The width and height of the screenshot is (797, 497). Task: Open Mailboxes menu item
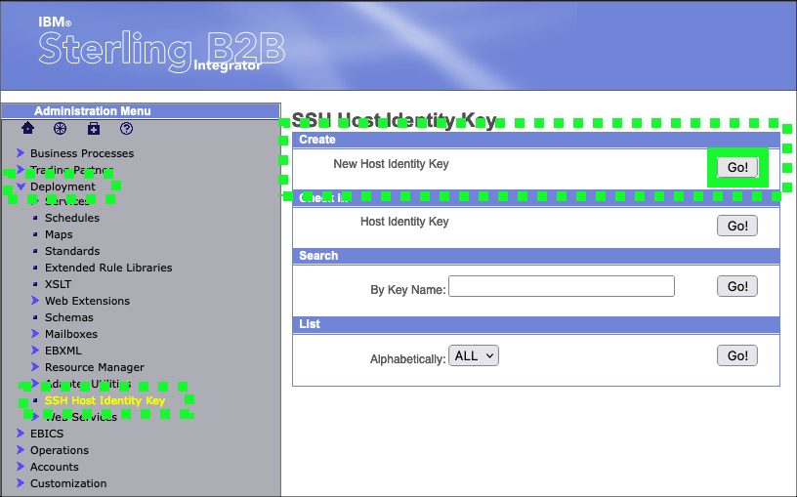pyautogui.click(x=71, y=334)
